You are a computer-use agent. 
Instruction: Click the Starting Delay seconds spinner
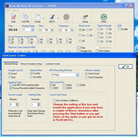[39, 105]
